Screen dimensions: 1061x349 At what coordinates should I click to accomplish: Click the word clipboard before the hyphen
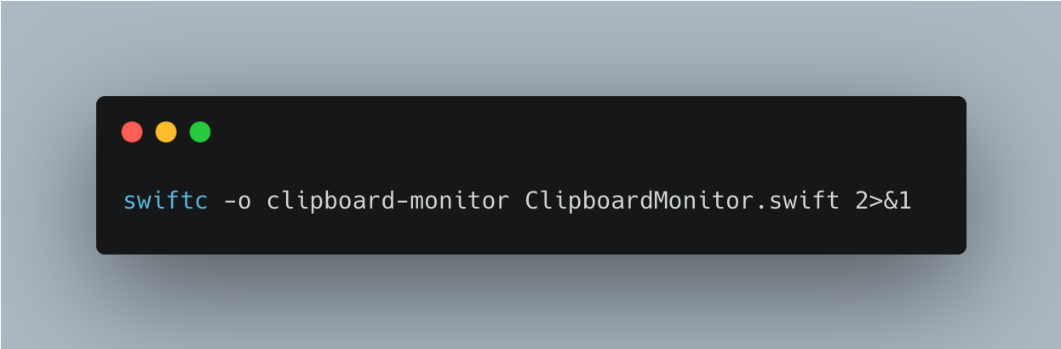point(331,202)
